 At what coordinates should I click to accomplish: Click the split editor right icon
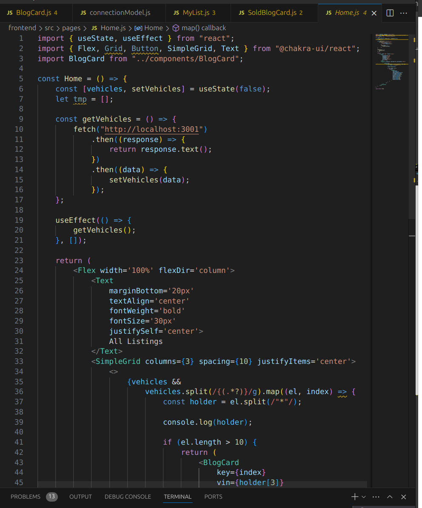point(390,13)
